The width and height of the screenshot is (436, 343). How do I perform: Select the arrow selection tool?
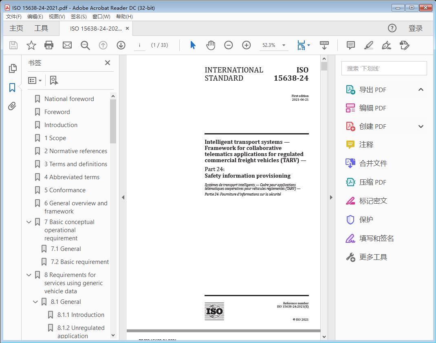click(193, 45)
